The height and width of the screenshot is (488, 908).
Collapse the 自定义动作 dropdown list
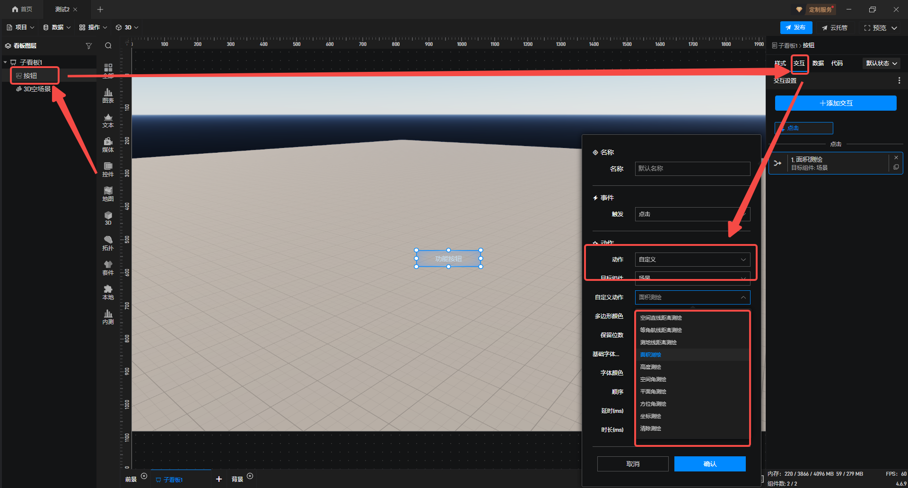click(743, 297)
